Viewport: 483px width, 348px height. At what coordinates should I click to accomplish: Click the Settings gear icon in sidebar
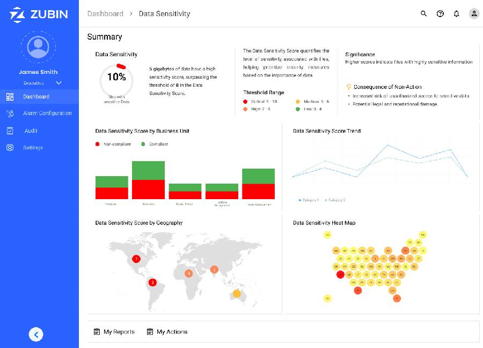10,148
